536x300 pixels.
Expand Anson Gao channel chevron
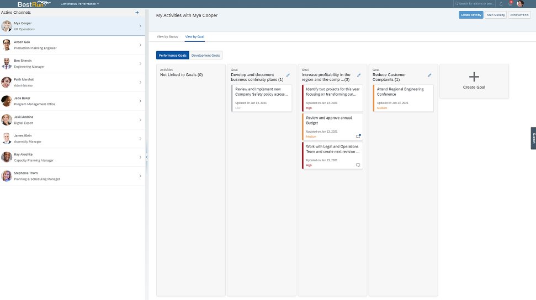coord(140,45)
